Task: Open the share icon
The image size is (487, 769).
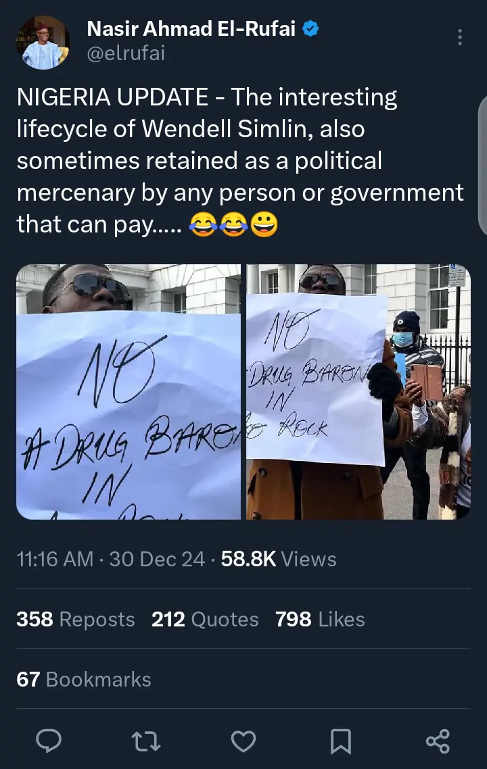Action: click(438, 741)
